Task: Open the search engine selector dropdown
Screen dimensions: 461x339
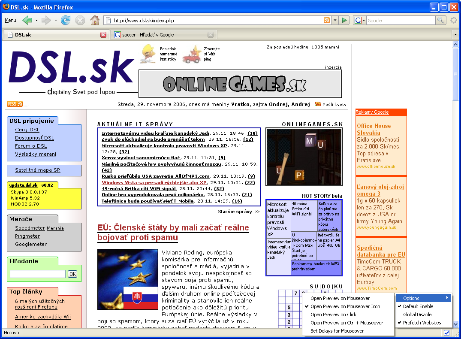Action: 364,20
